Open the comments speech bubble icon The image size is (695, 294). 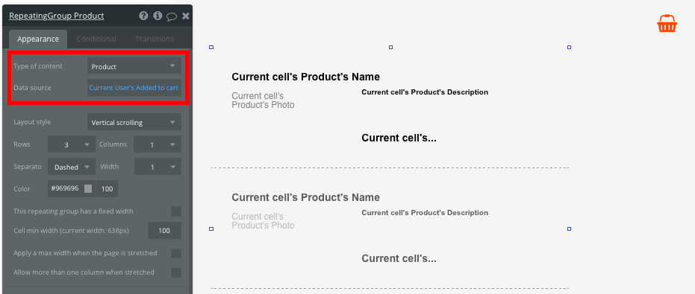coord(172,16)
